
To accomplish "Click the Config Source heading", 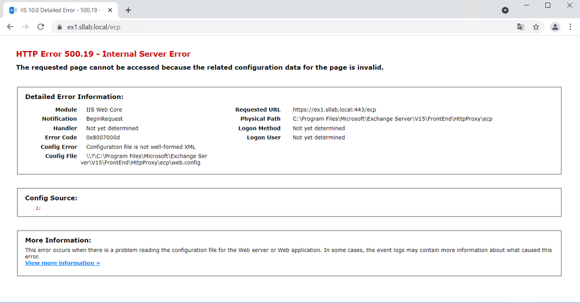I will click(51, 198).
